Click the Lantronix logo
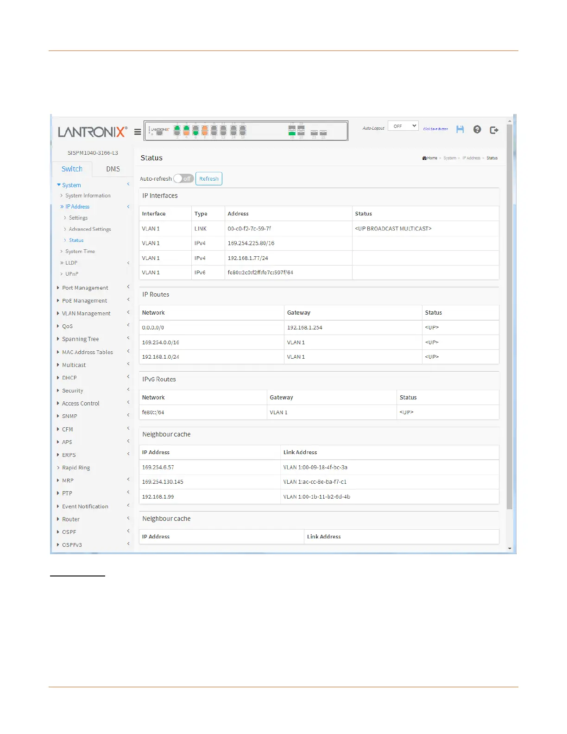 click(92, 132)
